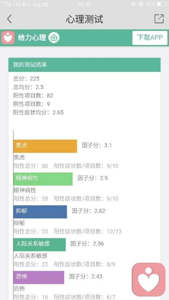Select the purple 恐怖 bar
Screen dimensions: 169x300
coord(39,277)
